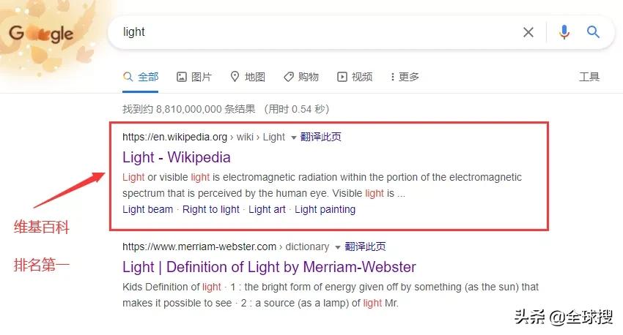623x335 pixels.
Task: Click the 购物 shopping tag icon
Action: (x=289, y=77)
